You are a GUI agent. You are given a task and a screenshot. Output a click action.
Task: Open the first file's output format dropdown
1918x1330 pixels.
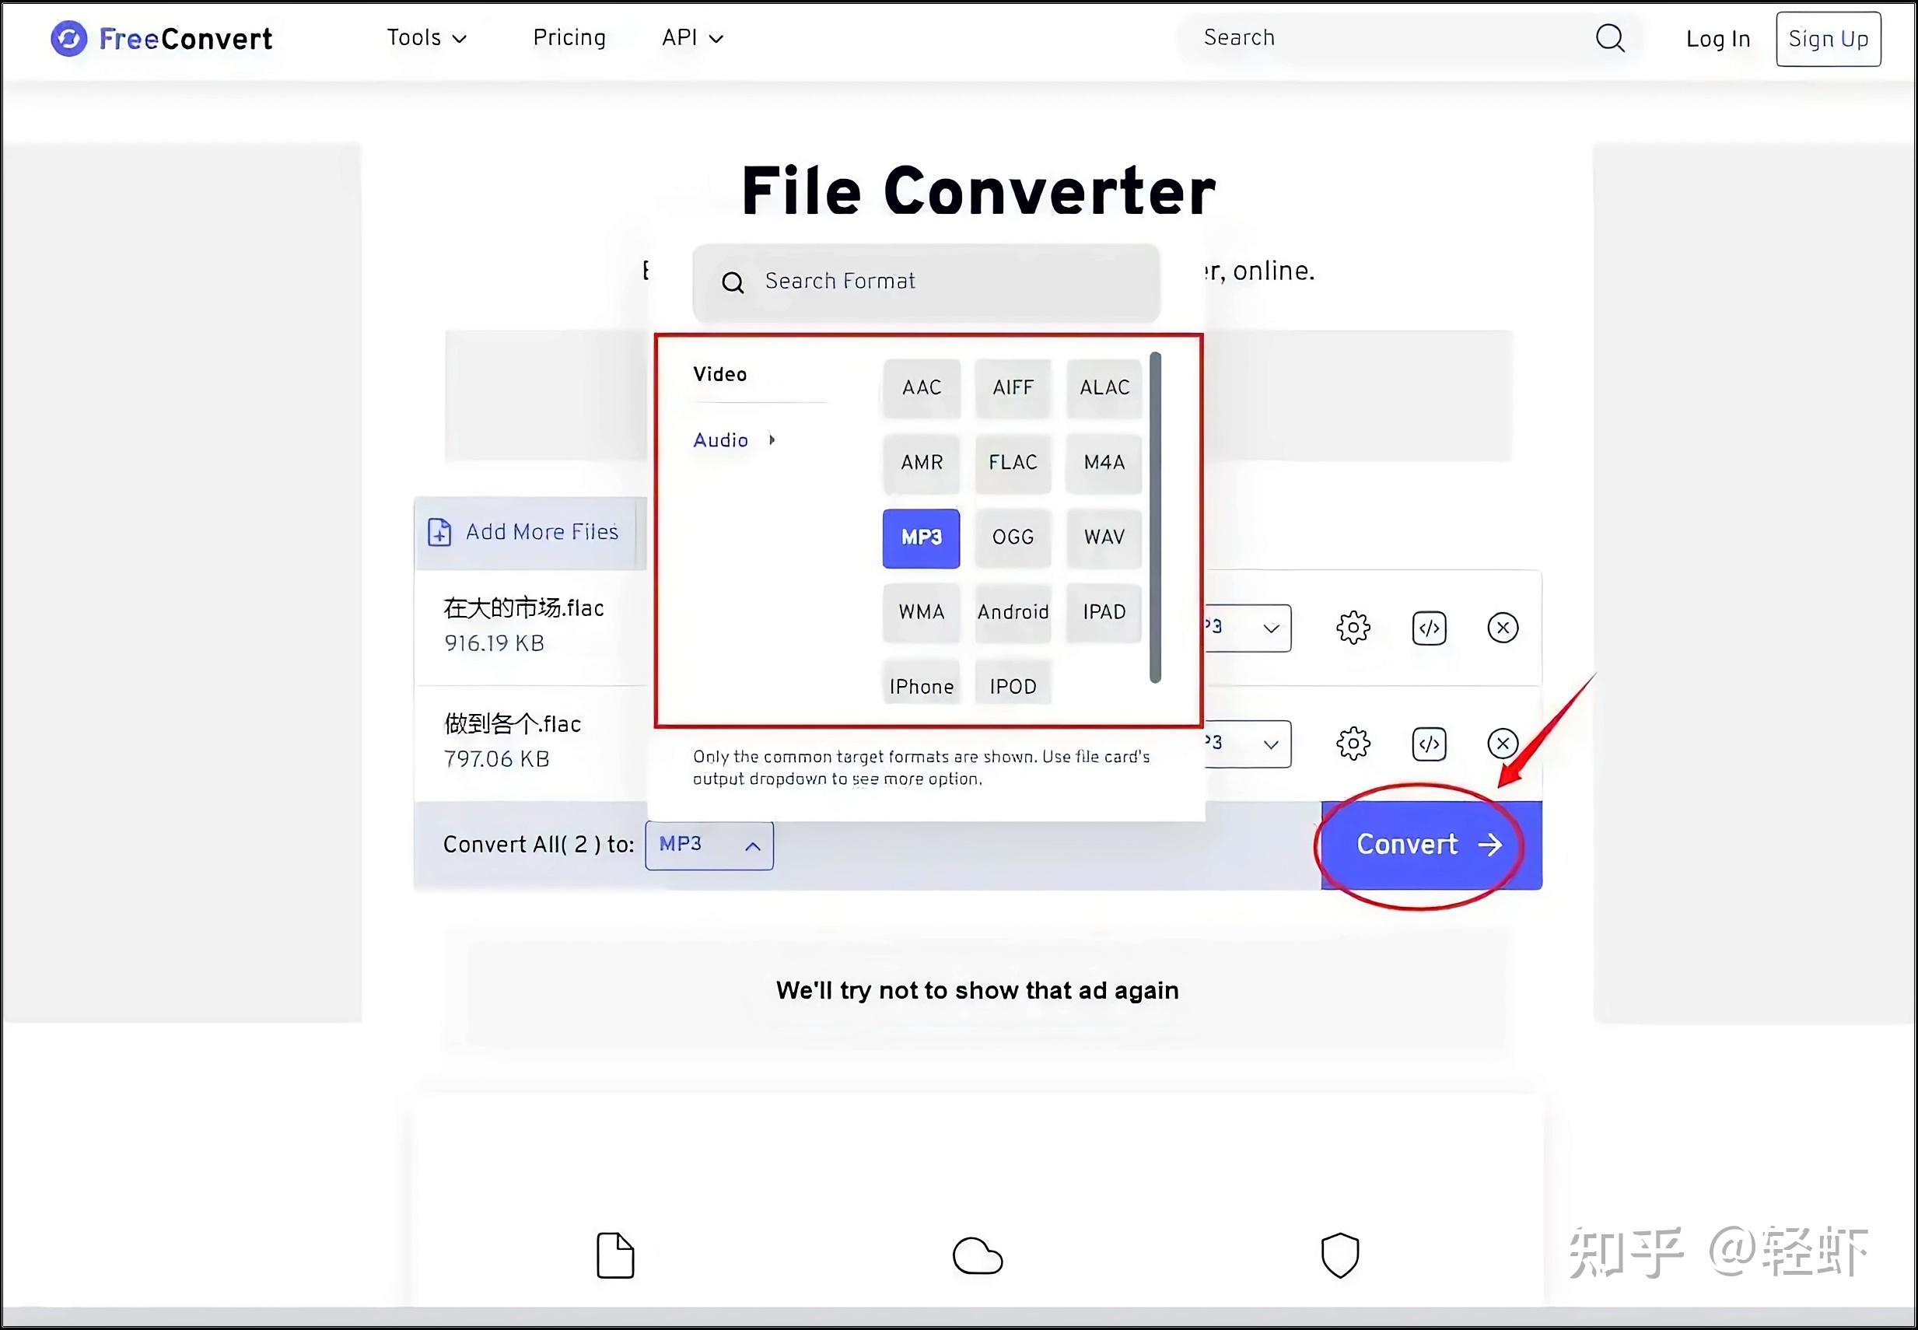[x=1248, y=628]
